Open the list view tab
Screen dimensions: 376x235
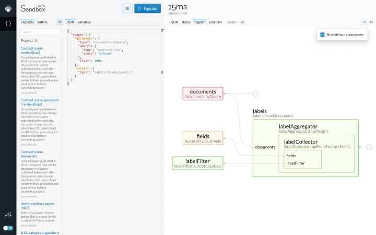point(242,22)
